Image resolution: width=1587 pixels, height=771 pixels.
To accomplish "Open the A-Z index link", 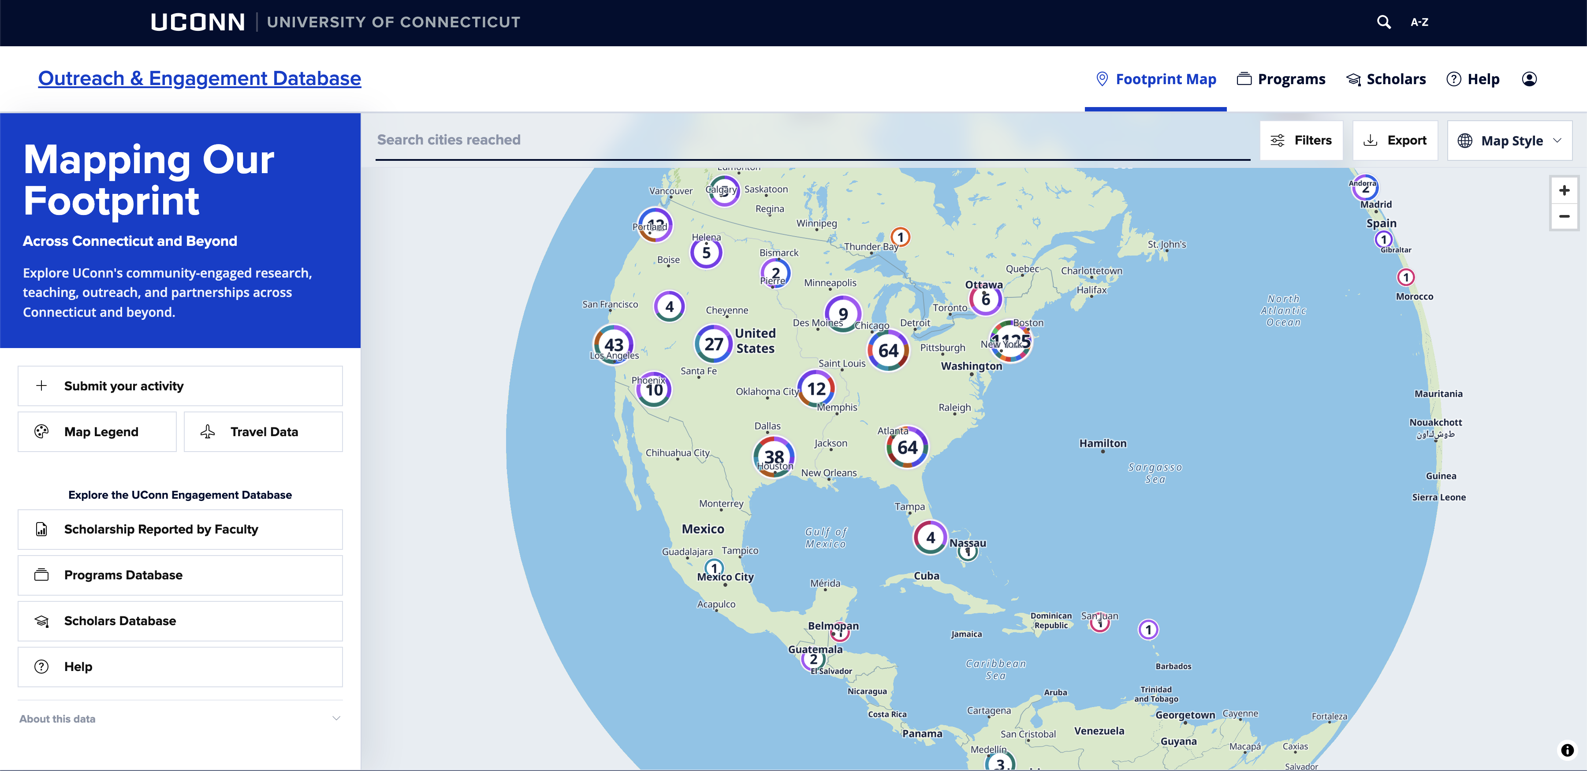I will point(1419,22).
